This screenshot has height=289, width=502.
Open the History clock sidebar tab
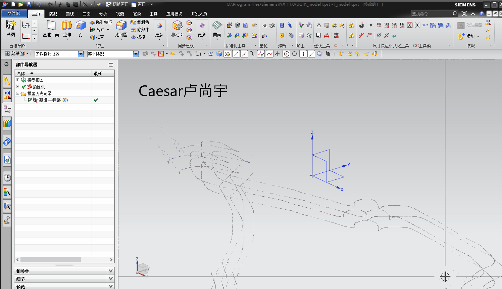coord(7,178)
